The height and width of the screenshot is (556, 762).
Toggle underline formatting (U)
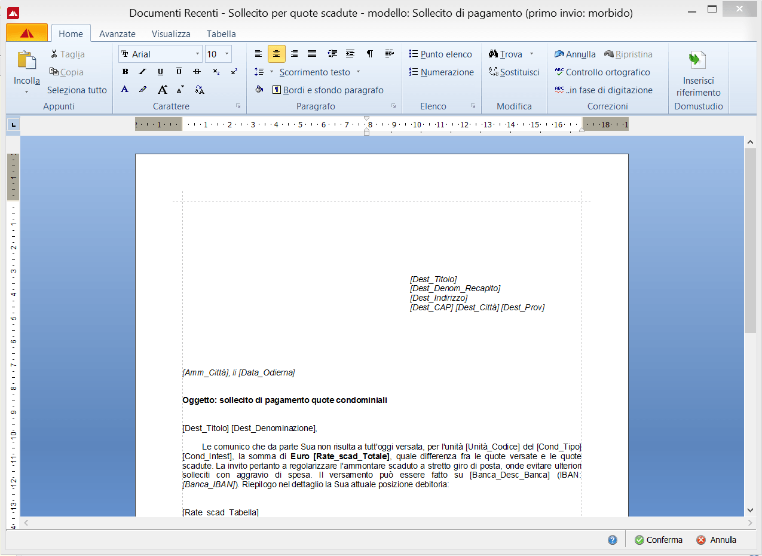pyautogui.click(x=160, y=72)
